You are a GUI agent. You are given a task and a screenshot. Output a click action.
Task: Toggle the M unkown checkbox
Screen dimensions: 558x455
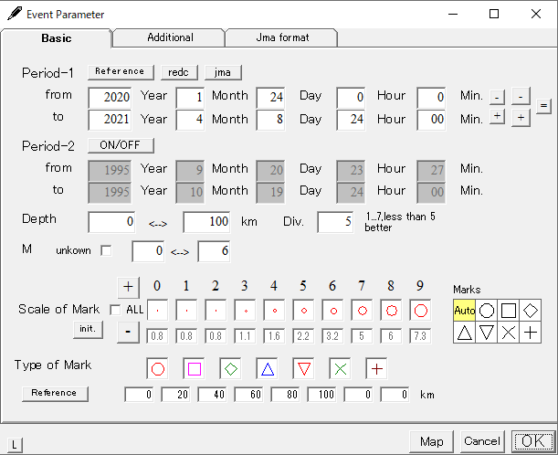coord(106,250)
